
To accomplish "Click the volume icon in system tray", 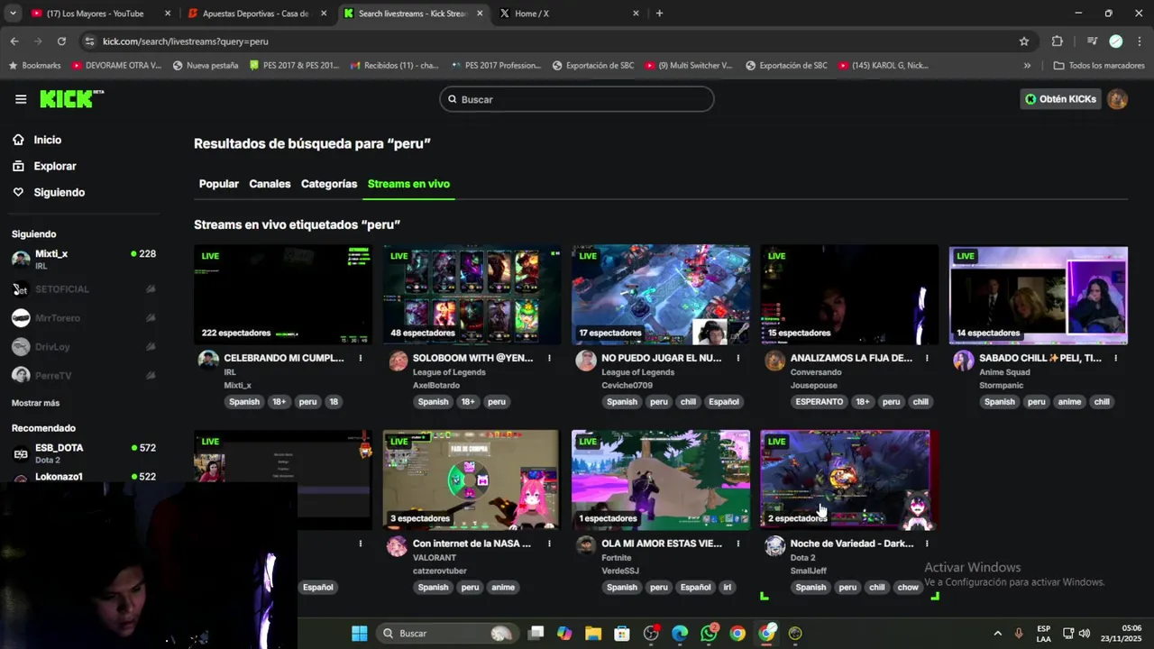I will (x=1085, y=633).
